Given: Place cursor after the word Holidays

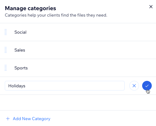Looking at the screenshot, I should pos(26,86).
